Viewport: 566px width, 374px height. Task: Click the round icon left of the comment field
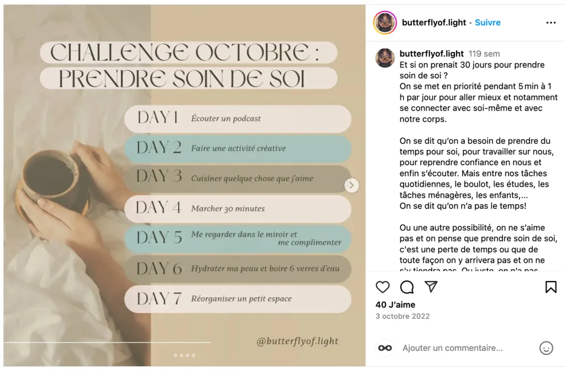[385, 348]
